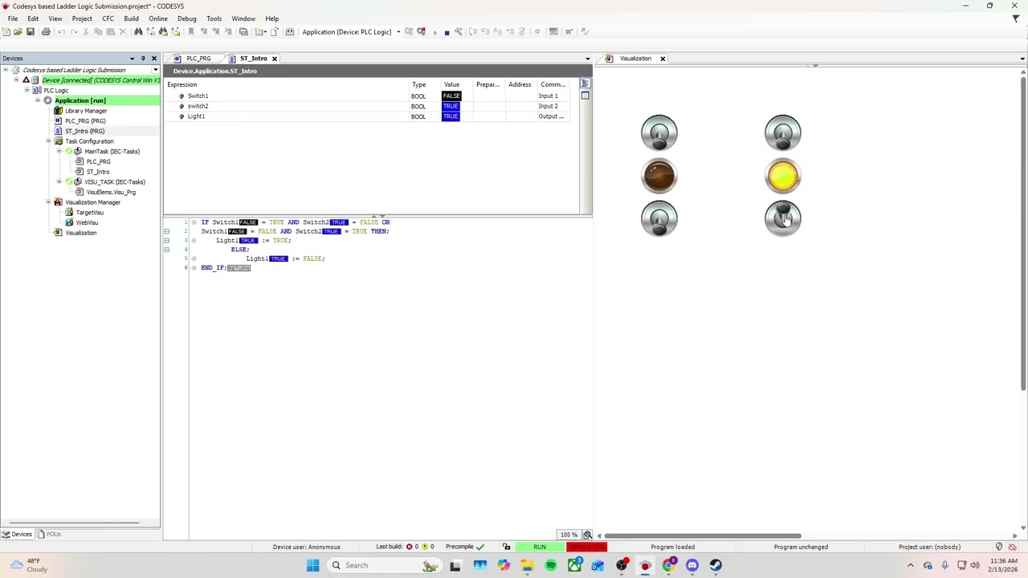1028x578 pixels.
Task: Open Steam from the taskbar
Action: coord(716,565)
